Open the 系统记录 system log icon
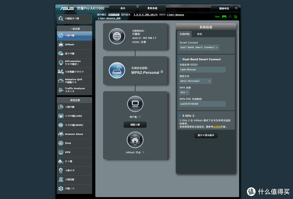293x199 pixels. [x=61, y=179]
